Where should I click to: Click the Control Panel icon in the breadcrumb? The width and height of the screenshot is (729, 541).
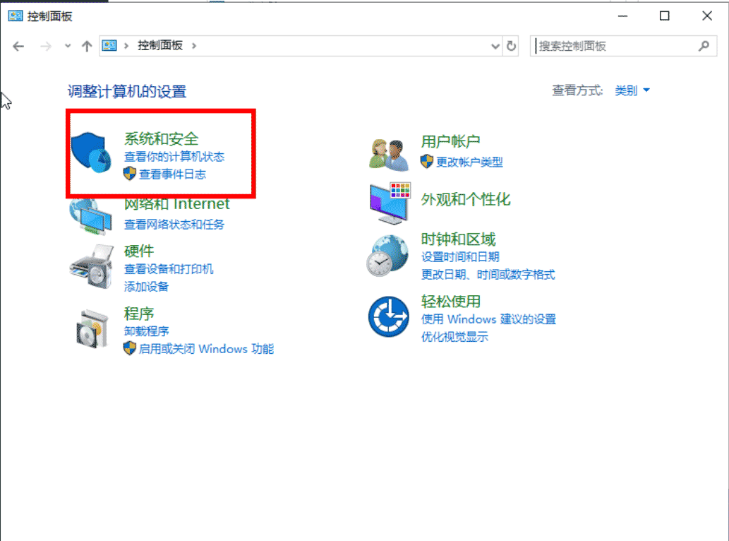(109, 45)
